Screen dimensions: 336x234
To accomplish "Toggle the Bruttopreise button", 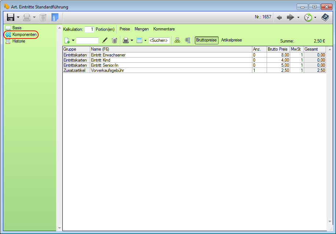I will (207, 40).
